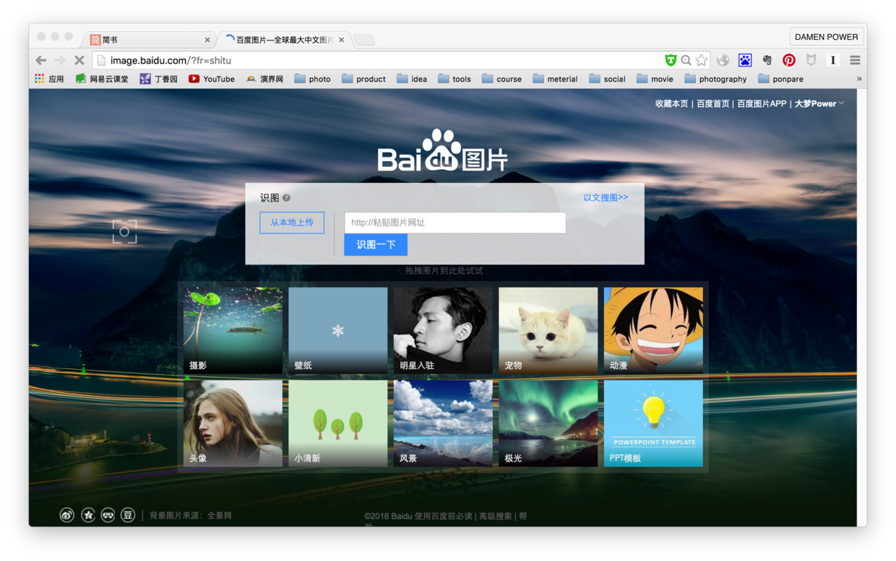Switch to the 简书 tab
This screenshot has width=896, height=561.
coord(148,40)
